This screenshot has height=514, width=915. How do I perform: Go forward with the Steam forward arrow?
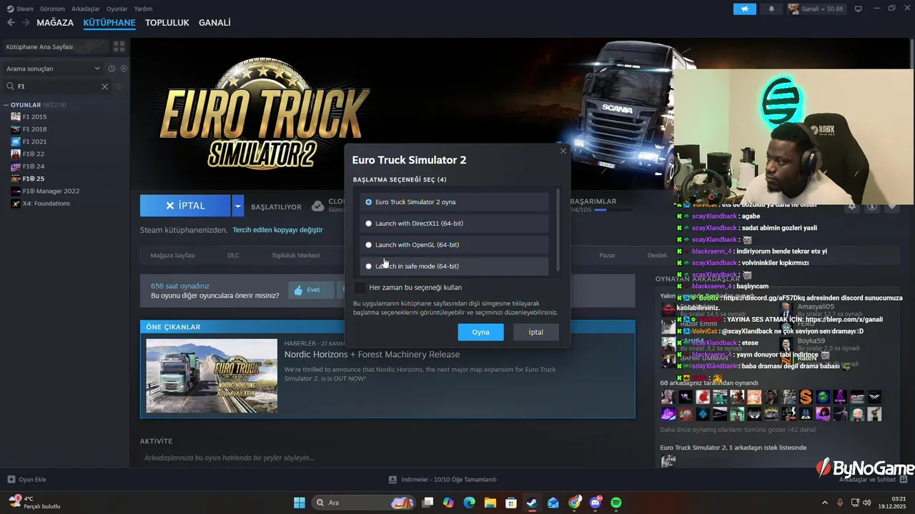pyautogui.click(x=26, y=23)
